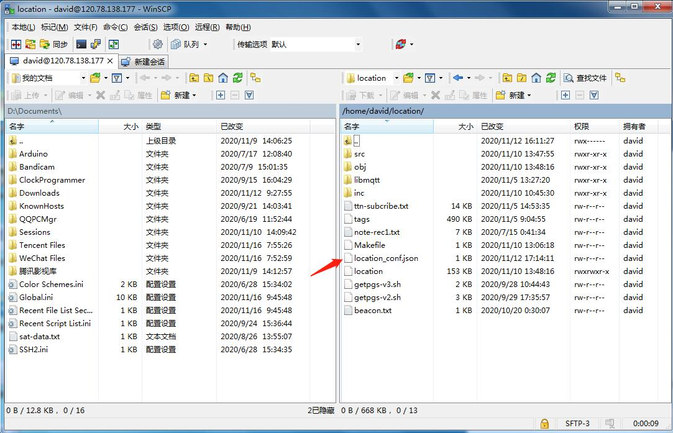Click the 队列 queue button
Screen dimensions: 673x433
pyautogui.click(x=185, y=44)
